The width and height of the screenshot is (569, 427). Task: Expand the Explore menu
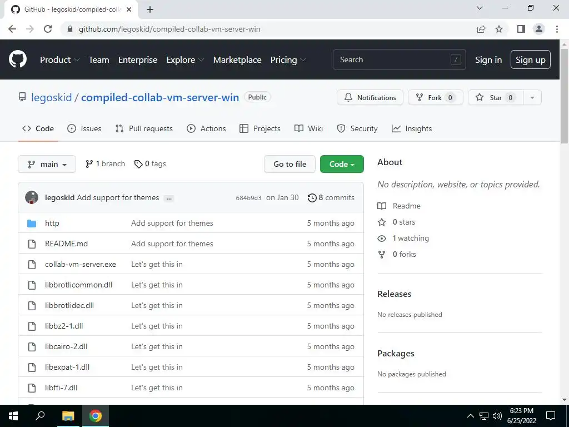(x=185, y=60)
